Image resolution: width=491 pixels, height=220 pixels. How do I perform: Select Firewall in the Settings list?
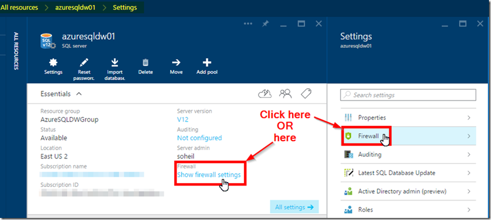click(408, 136)
